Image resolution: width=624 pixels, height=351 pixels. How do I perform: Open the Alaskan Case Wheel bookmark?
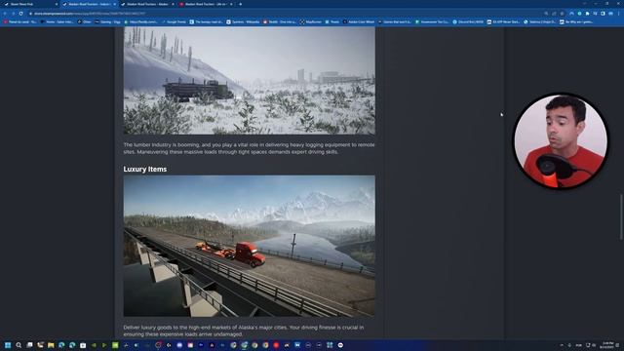coord(359,21)
